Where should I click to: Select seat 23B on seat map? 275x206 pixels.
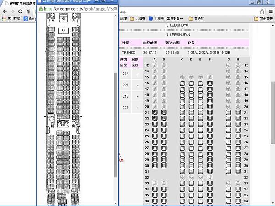[164, 125]
